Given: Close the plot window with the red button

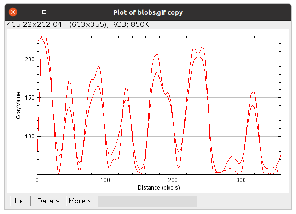Looking at the screenshot, I should tap(13, 12).
